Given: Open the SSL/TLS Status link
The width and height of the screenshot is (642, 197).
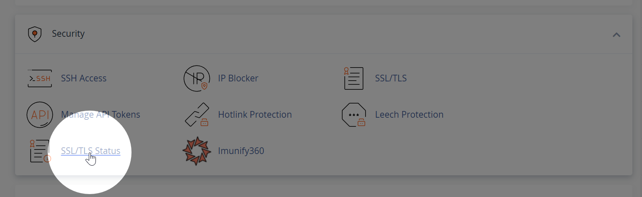Looking at the screenshot, I should click(x=91, y=151).
